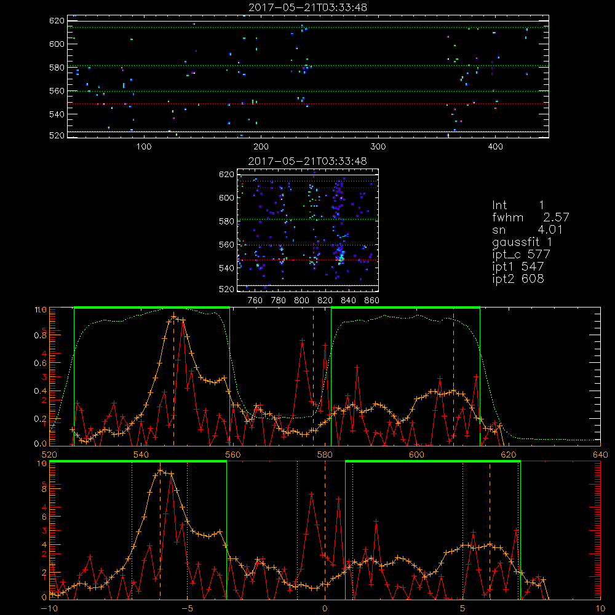Click x-axis label 820 under the small image
The image size is (615, 615).
click(x=325, y=301)
